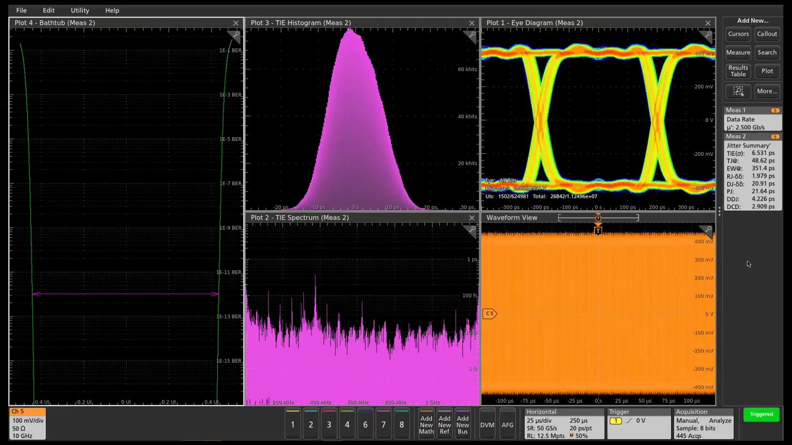Image resolution: width=792 pixels, height=445 pixels.
Task: Open the More options menu
Action: point(767,91)
